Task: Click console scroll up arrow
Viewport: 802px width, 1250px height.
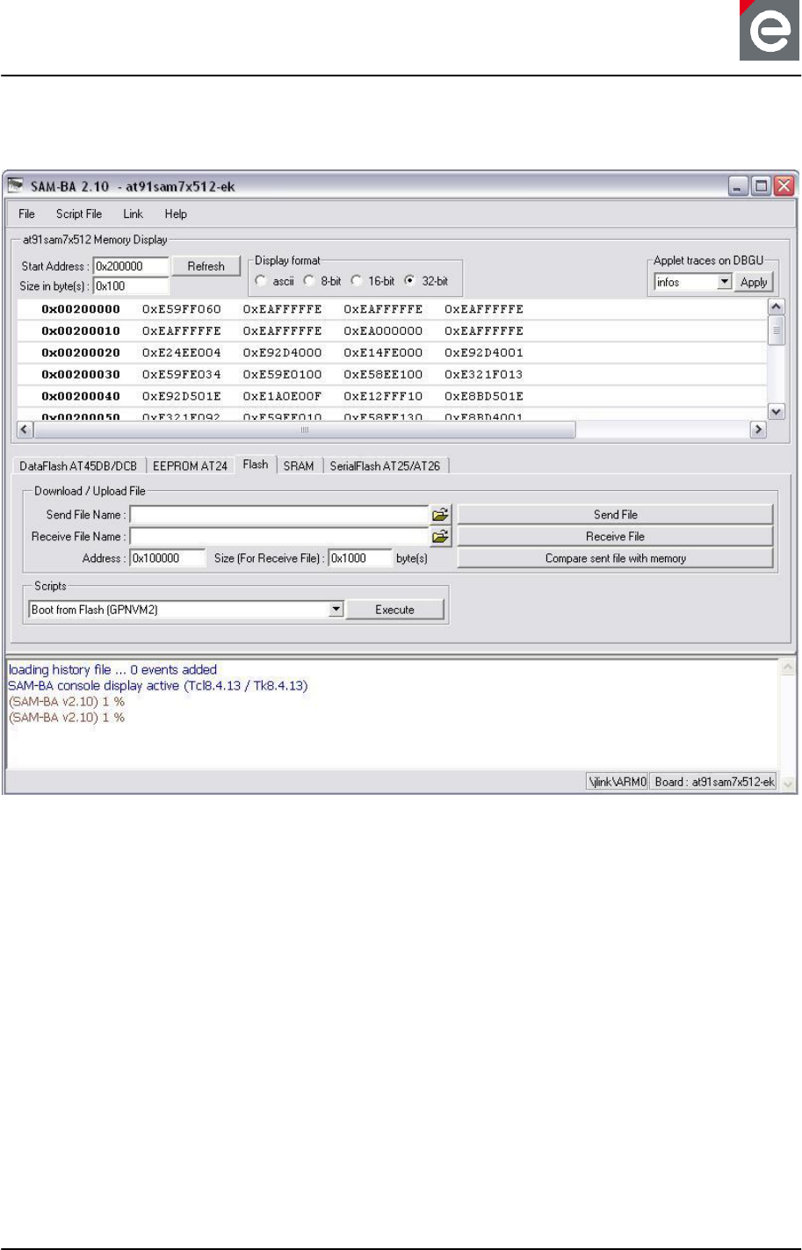Action: coord(787,668)
